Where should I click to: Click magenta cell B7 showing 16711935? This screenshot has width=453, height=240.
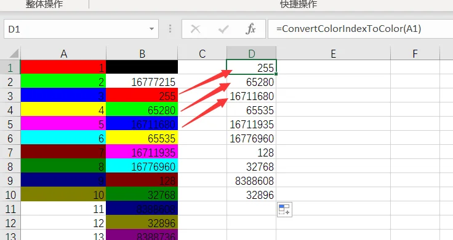tap(142, 152)
